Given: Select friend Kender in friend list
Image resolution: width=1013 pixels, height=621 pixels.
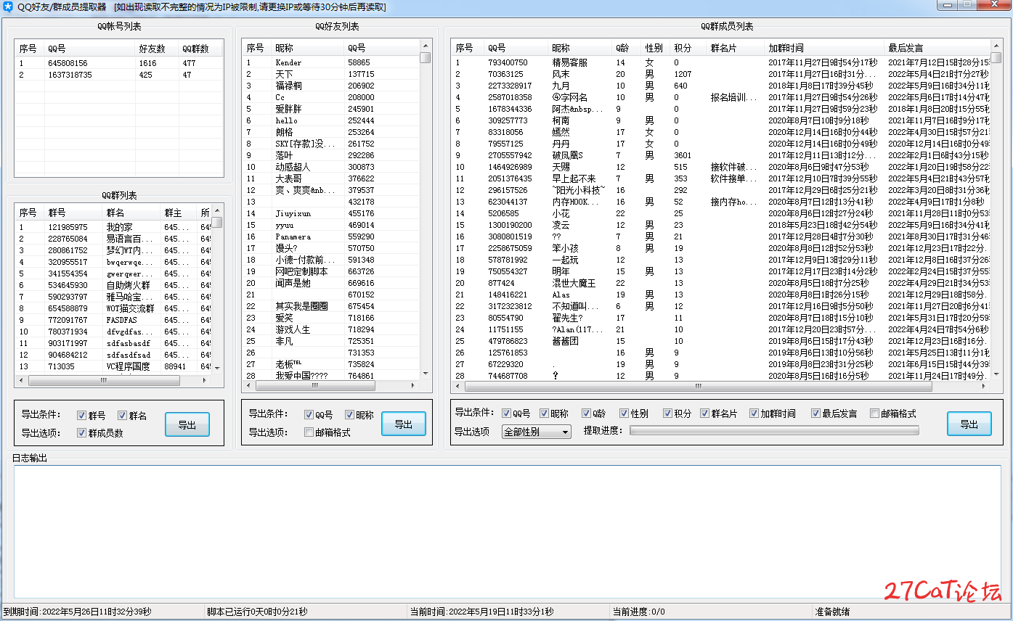Looking at the screenshot, I should click(x=331, y=62).
